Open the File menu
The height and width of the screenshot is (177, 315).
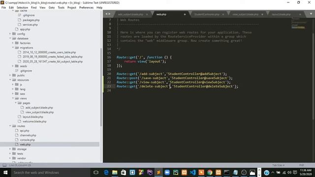(x=3, y=7)
